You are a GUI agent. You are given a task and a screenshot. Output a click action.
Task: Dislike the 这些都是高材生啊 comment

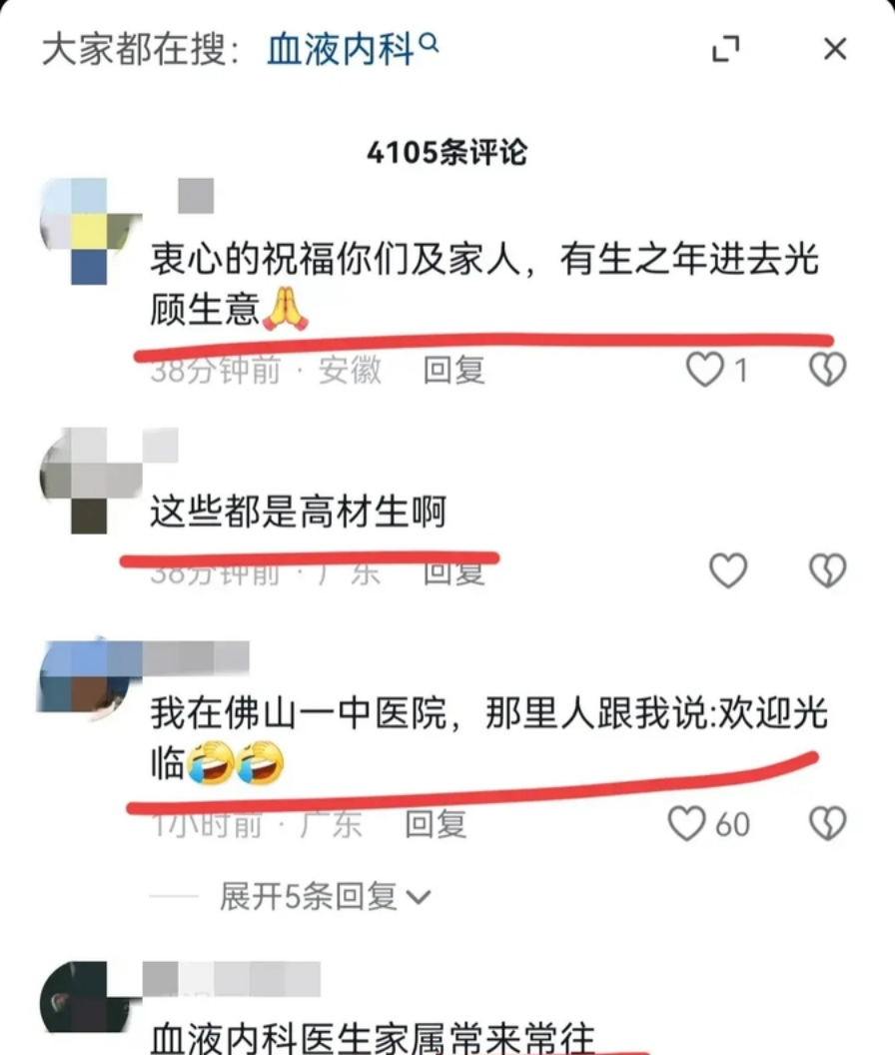pyautogui.click(x=828, y=570)
